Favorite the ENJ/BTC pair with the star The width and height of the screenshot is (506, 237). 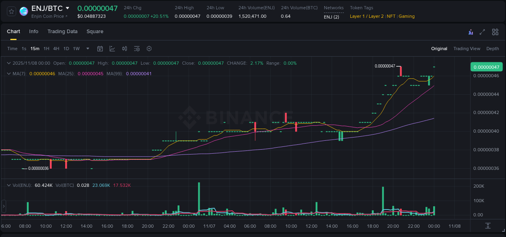(x=11, y=11)
